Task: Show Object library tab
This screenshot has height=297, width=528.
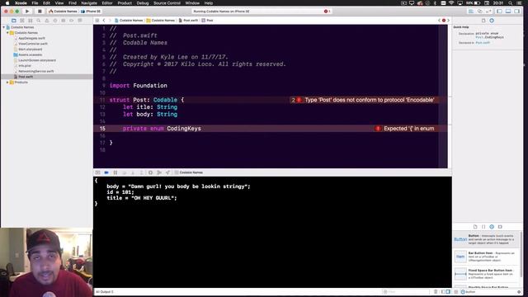Action: pos(492,227)
